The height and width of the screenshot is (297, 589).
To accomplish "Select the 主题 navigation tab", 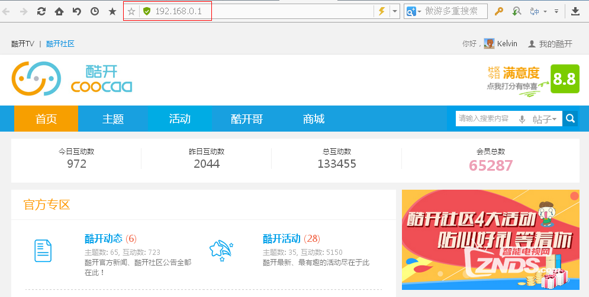I will (112, 119).
